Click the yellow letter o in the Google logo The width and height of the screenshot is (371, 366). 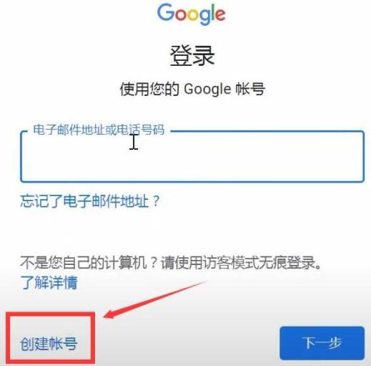click(194, 15)
